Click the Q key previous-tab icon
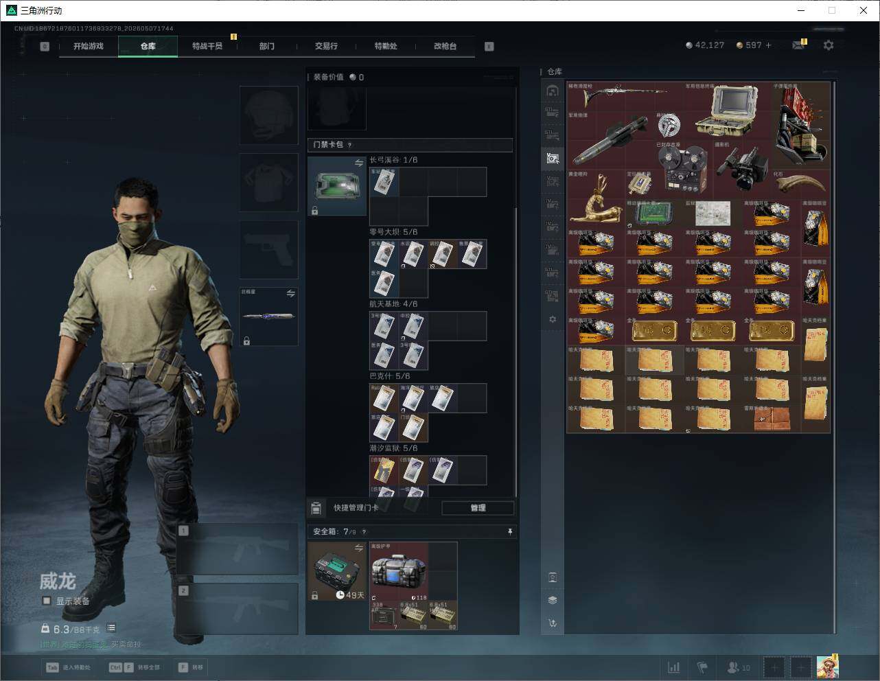The width and height of the screenshot is (880, 681). [x=45, y=47]
